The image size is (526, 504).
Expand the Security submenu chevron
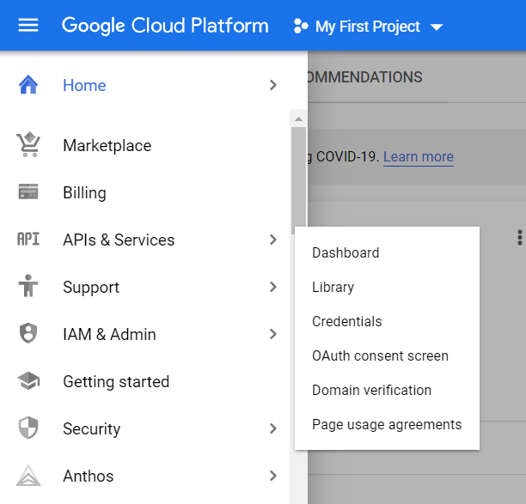point(273,428)
